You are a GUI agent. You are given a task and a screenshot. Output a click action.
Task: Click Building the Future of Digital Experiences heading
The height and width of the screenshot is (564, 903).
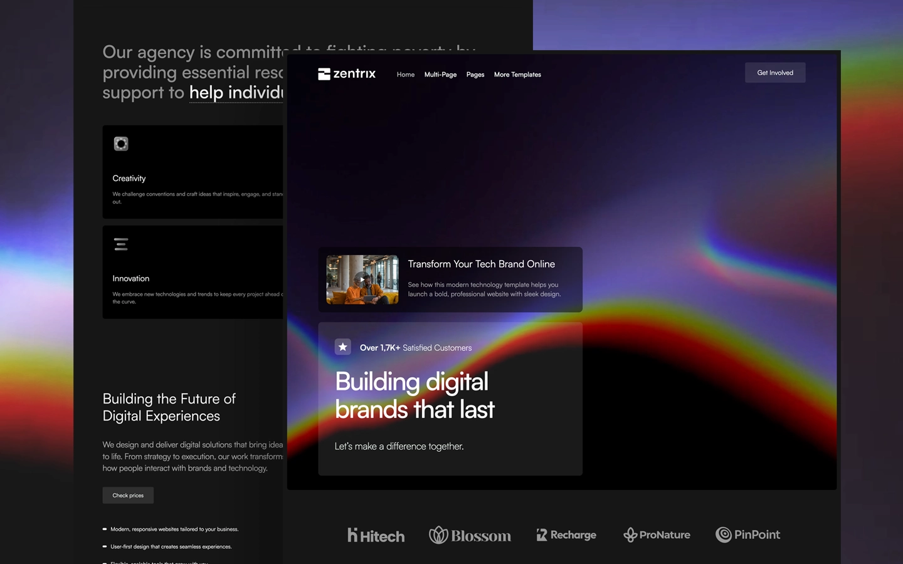pyautogui.click(x=169, y=407)
